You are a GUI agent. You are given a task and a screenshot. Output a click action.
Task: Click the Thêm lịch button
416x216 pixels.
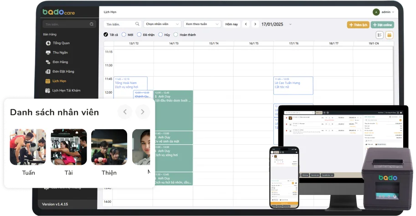(358, 25)
